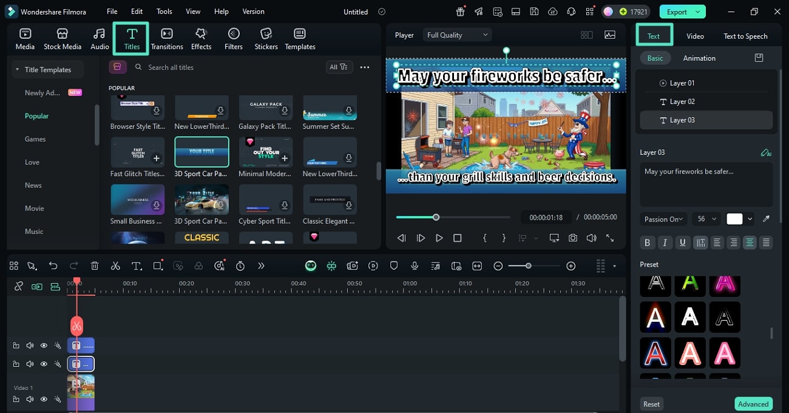Collapse the Title Templates category
The height and width of the screenshot is (413, 789).
coord(17,70)
